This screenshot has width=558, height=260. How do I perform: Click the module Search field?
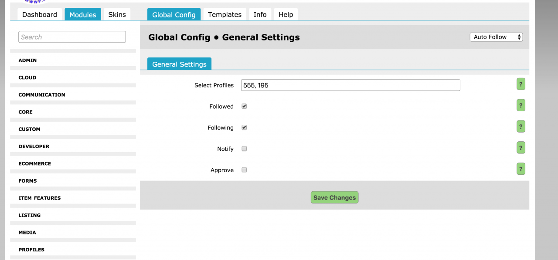(x=72, y=37)
